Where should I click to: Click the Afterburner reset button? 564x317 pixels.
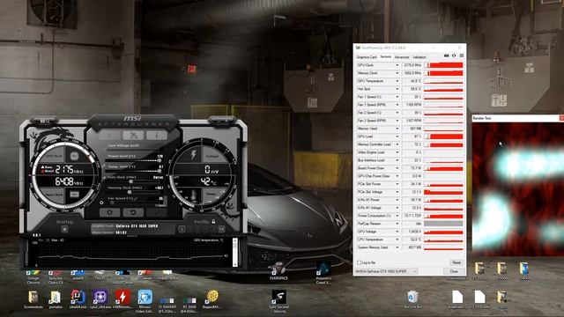(133, 212)
